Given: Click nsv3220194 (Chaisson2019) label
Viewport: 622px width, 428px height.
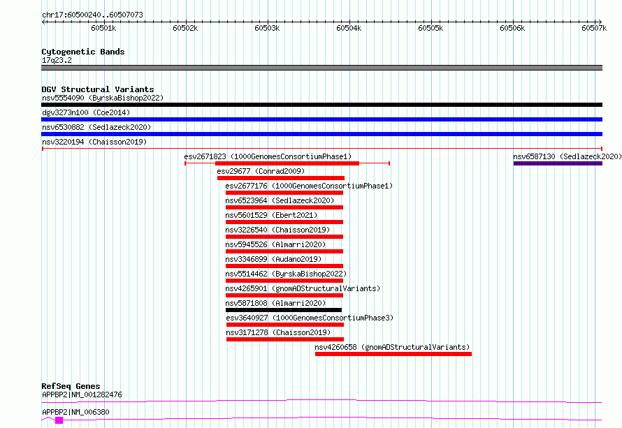Looking at the screenshot, I should 94,142.
